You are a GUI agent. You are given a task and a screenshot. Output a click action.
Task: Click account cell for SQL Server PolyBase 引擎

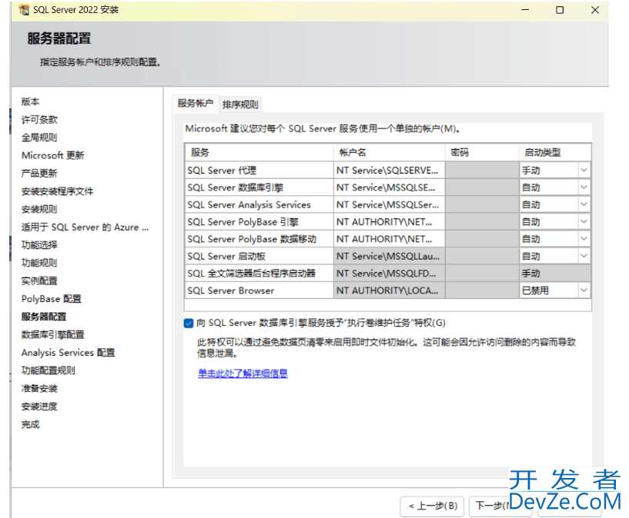tap(389, 222)
